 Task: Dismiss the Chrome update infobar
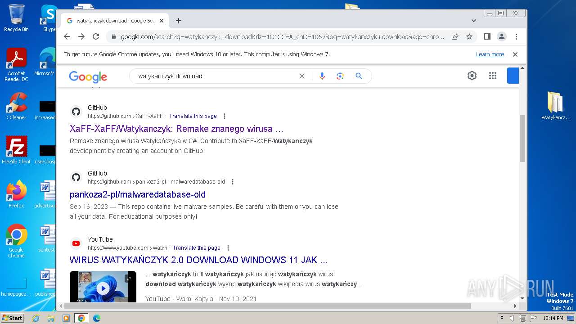point(515,54)
